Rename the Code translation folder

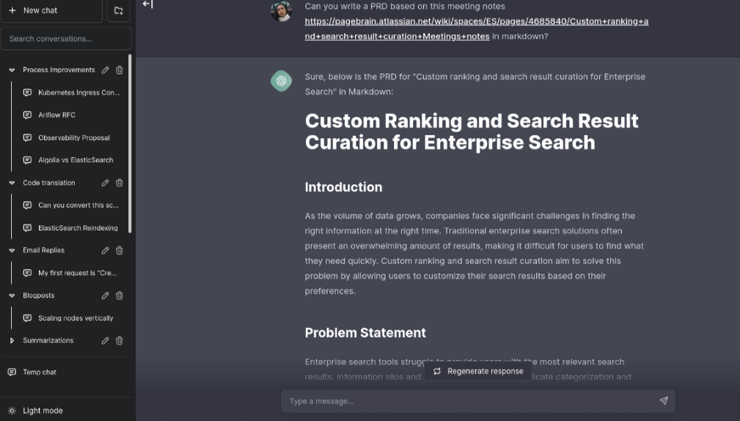[x=105, y=182]
